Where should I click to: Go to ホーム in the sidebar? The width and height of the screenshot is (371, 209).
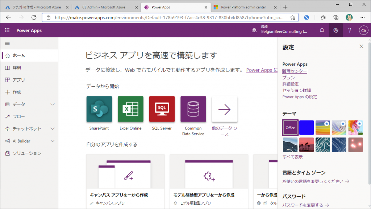point(29,56)
